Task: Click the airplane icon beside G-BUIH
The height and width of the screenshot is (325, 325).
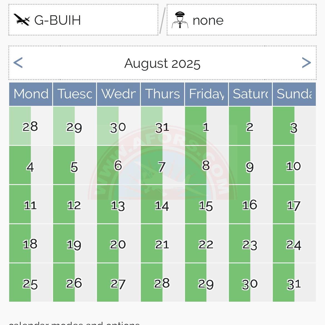Action: [21, 20]
